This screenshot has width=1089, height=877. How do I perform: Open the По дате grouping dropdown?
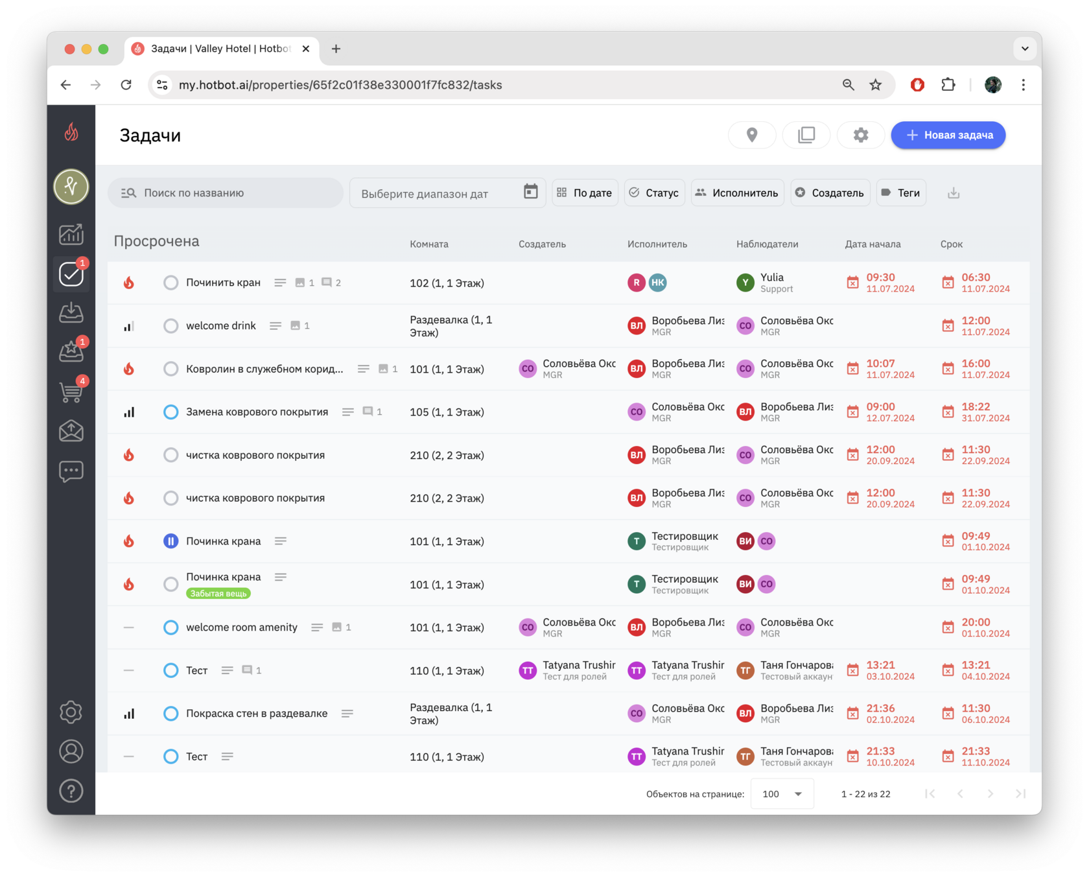(585, 193)
